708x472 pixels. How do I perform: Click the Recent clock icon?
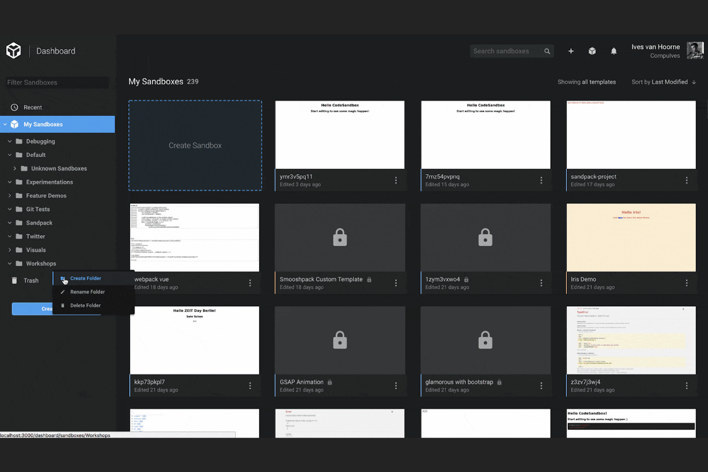click(14, 107)
